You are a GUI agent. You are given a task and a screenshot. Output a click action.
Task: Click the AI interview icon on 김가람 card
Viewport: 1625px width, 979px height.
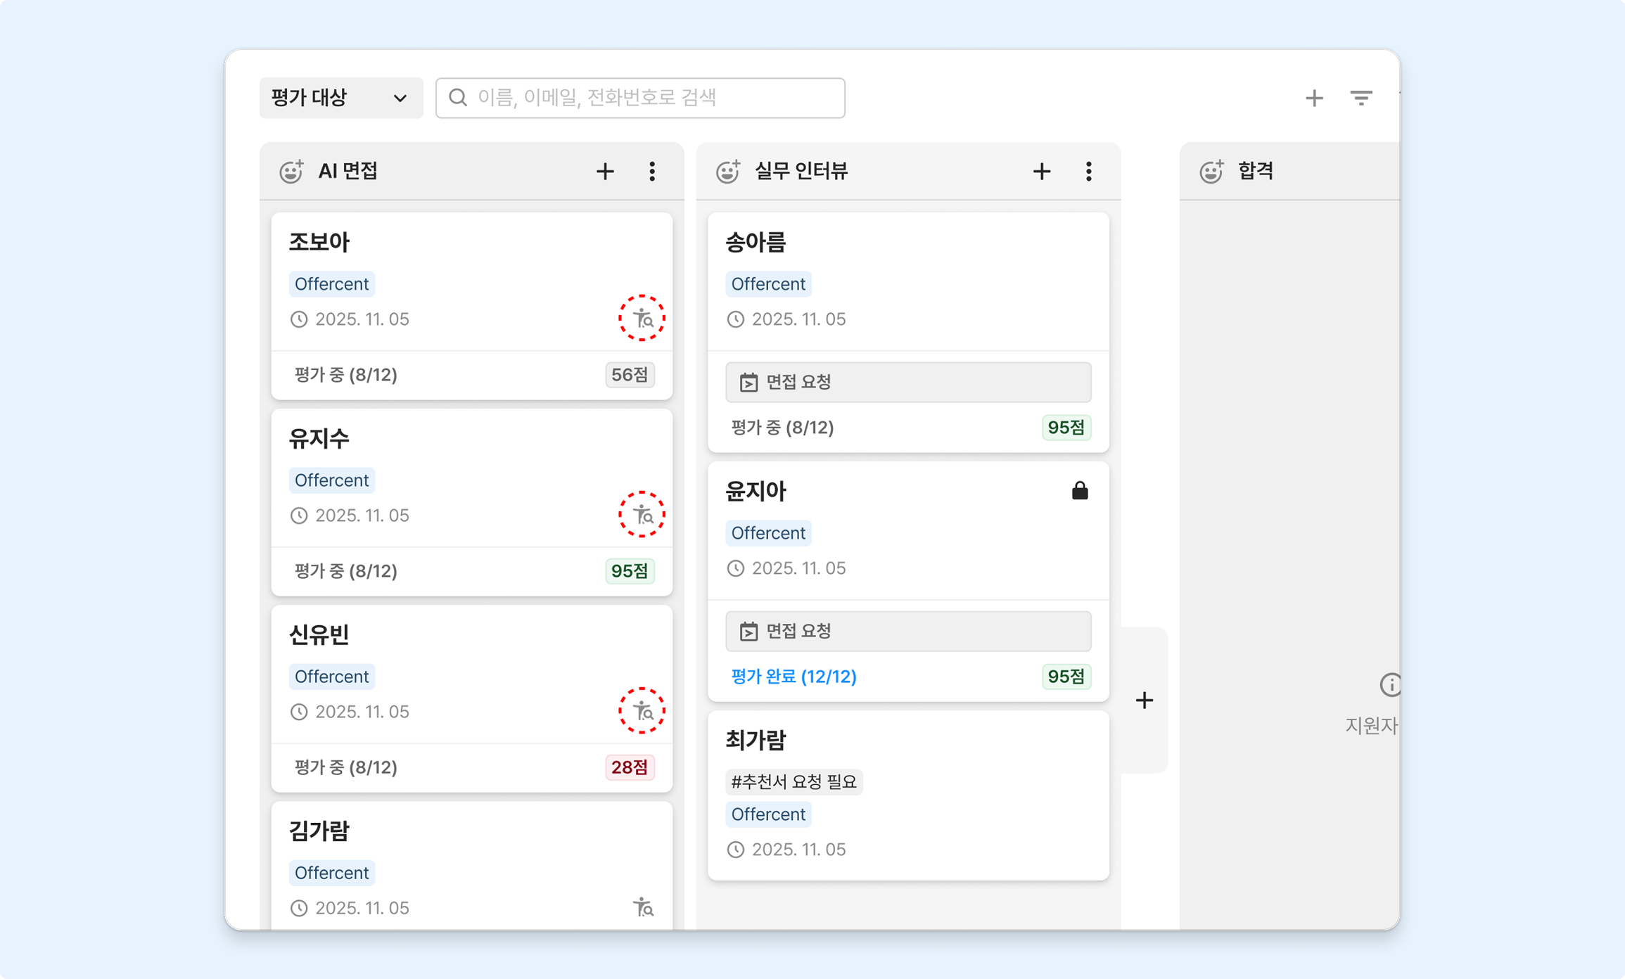pyautogui.click(x=643, y=907)
